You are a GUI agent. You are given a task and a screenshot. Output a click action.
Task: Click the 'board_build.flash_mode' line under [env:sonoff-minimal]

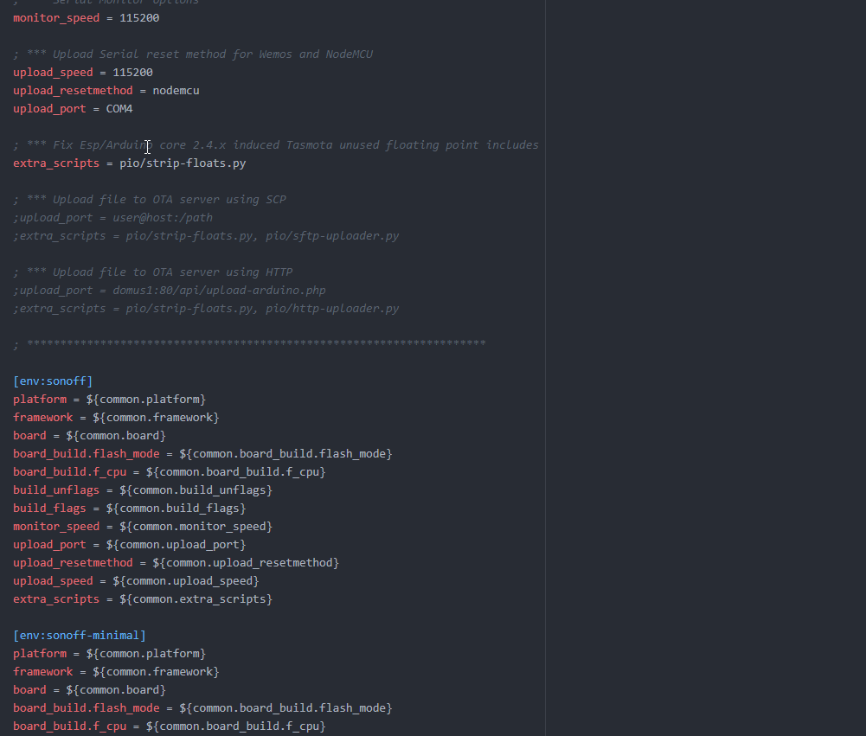tap(202, 708)
